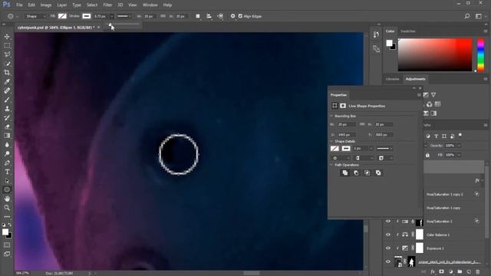Screen dimensions: 491x276
Task: Select the Blur tool
Action: coord(7,145)
